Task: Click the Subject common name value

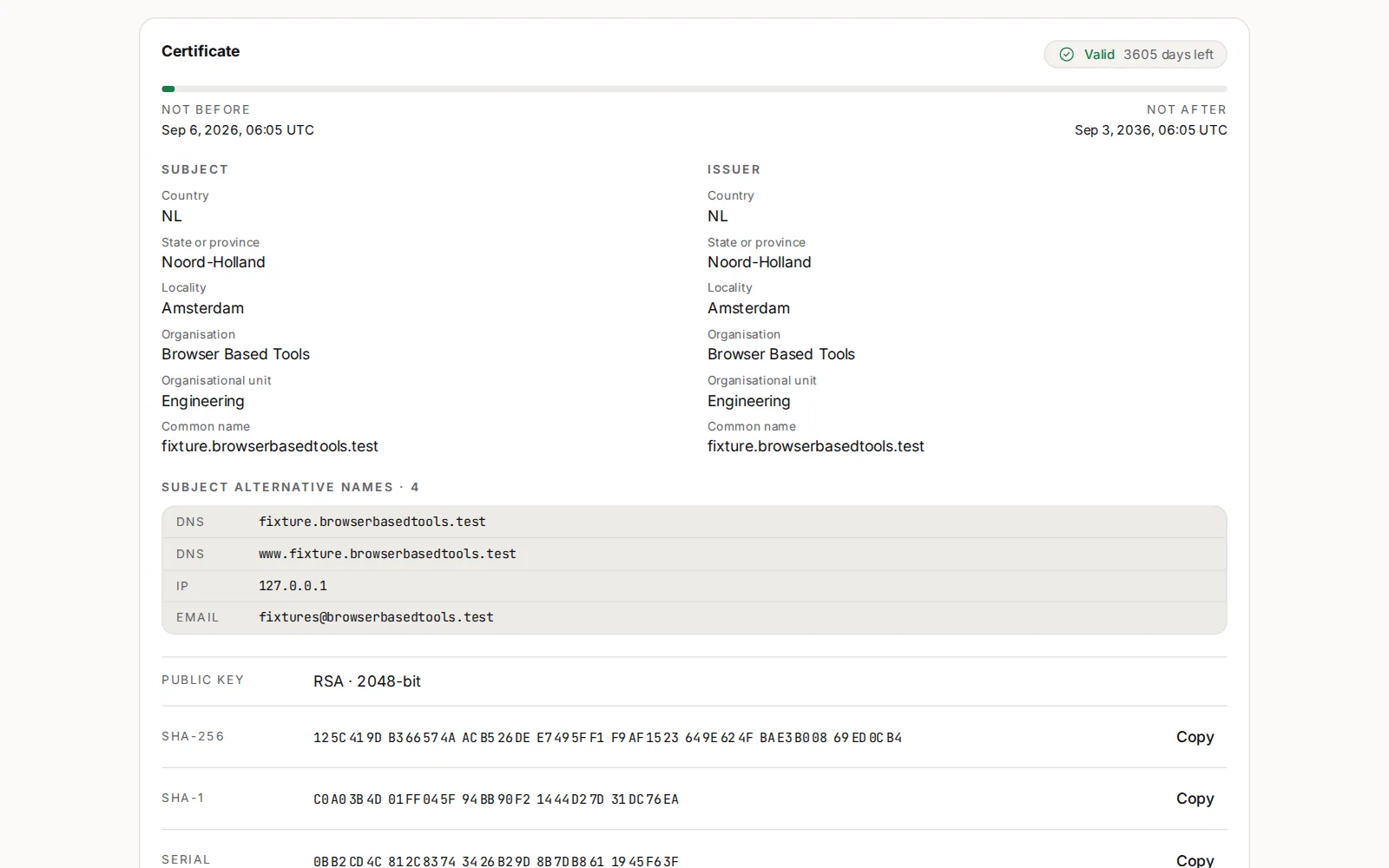Action: (270, 446)
